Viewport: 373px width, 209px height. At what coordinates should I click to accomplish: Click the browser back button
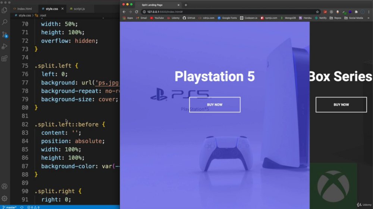tap(124, 12)
